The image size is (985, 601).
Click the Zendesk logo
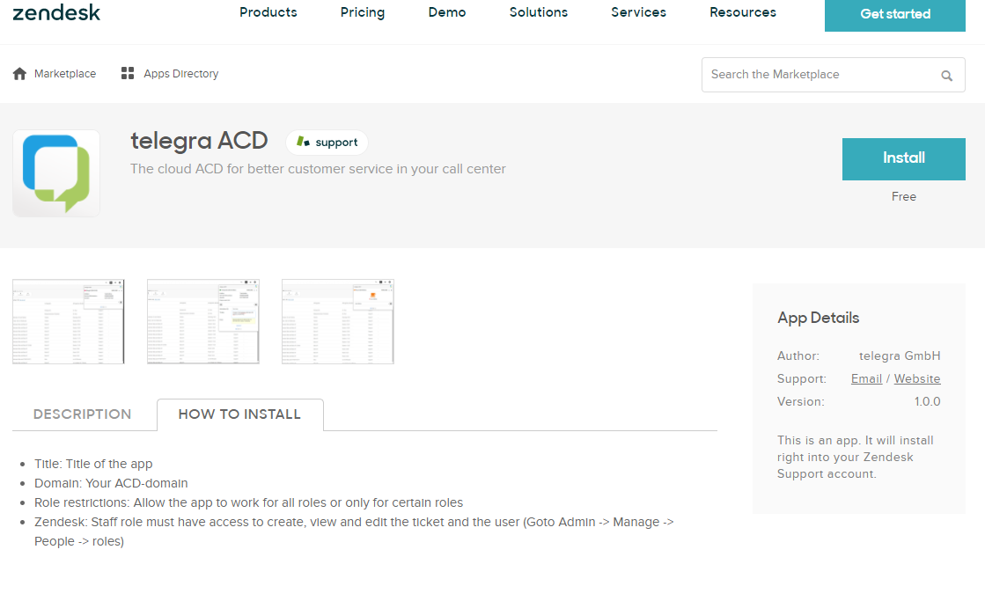56,12
